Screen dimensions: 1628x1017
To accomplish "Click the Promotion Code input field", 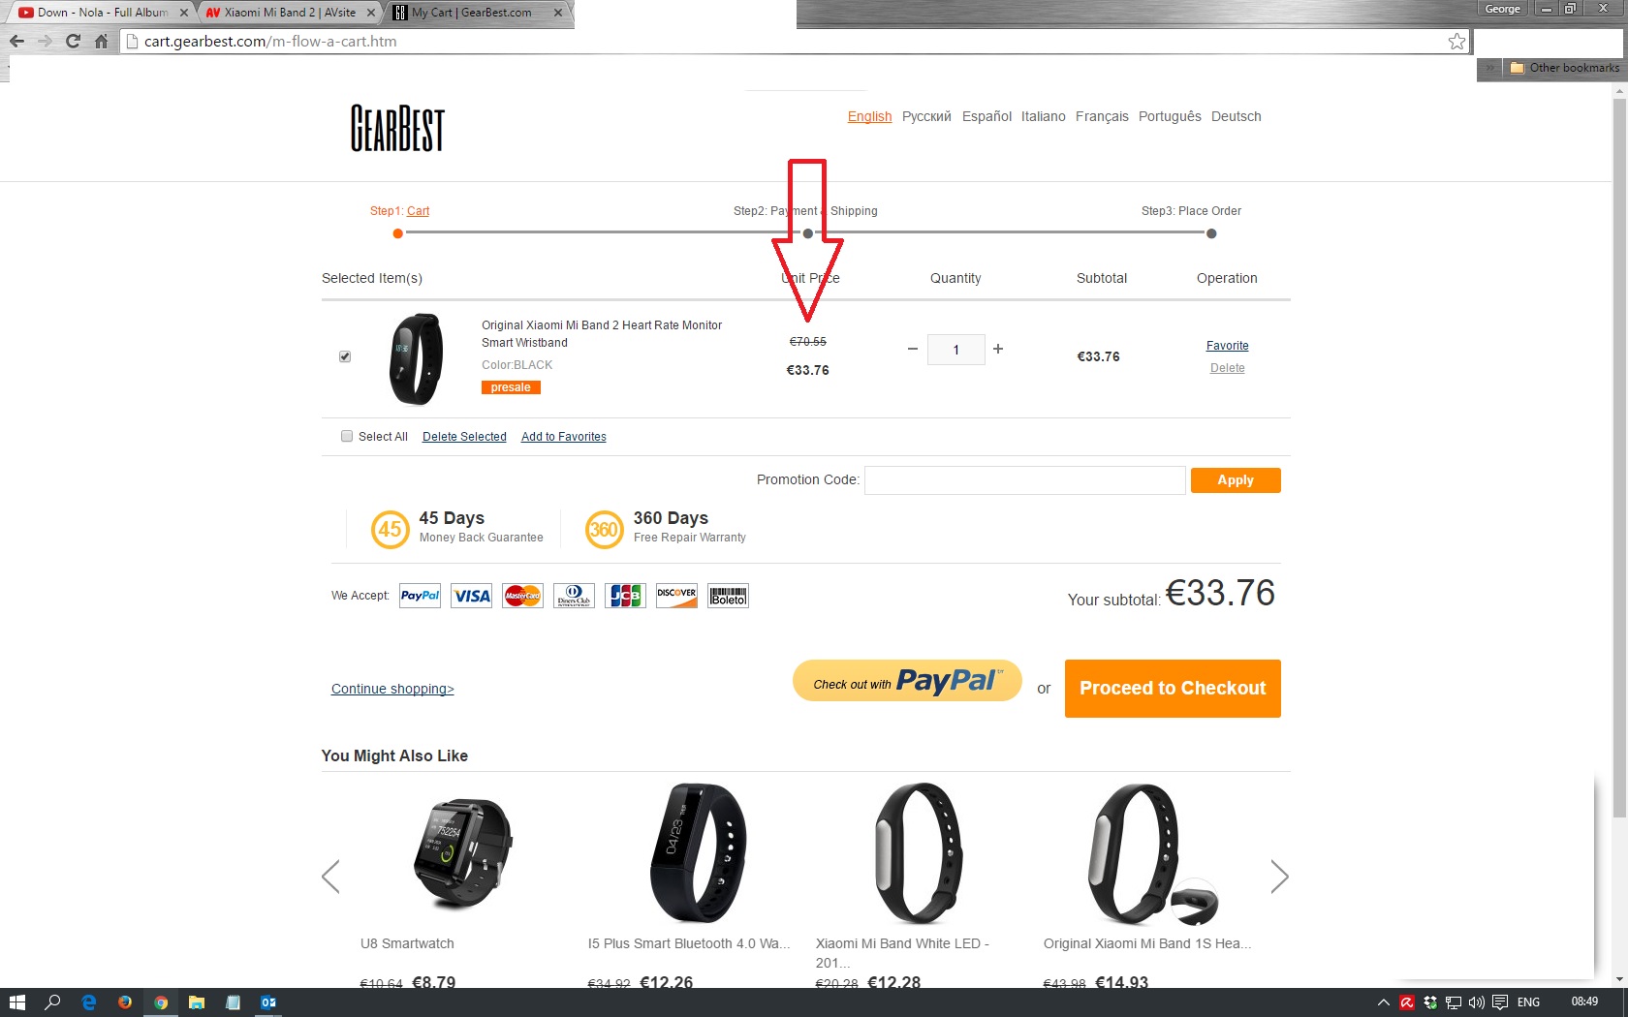I will pyautogui.click(x=1025, y=480).
